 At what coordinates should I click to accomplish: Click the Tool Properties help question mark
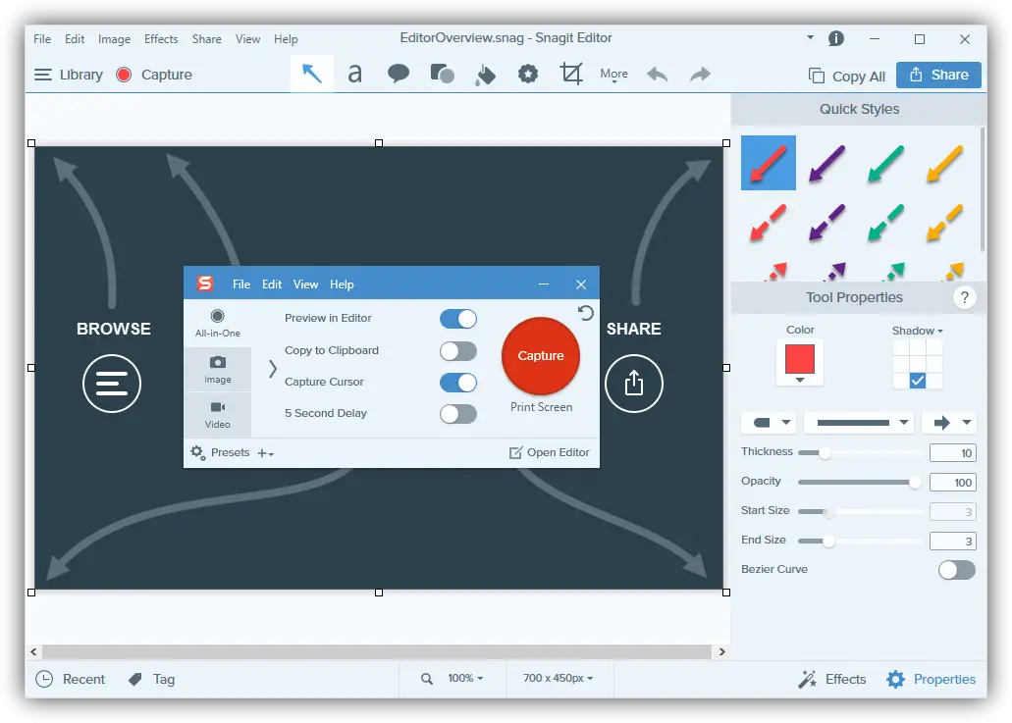pos(964,297)
